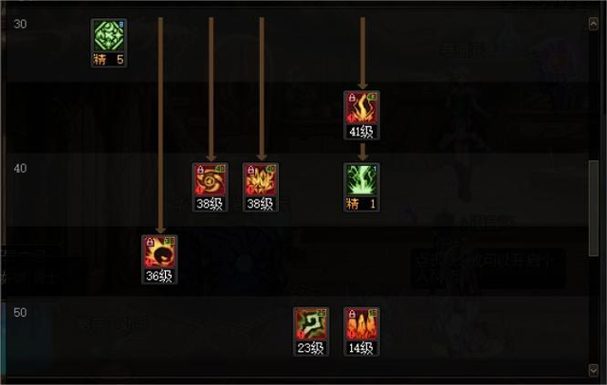
Task: Click the scroll down arrow of the skill list
Action: tap(593, 370)
